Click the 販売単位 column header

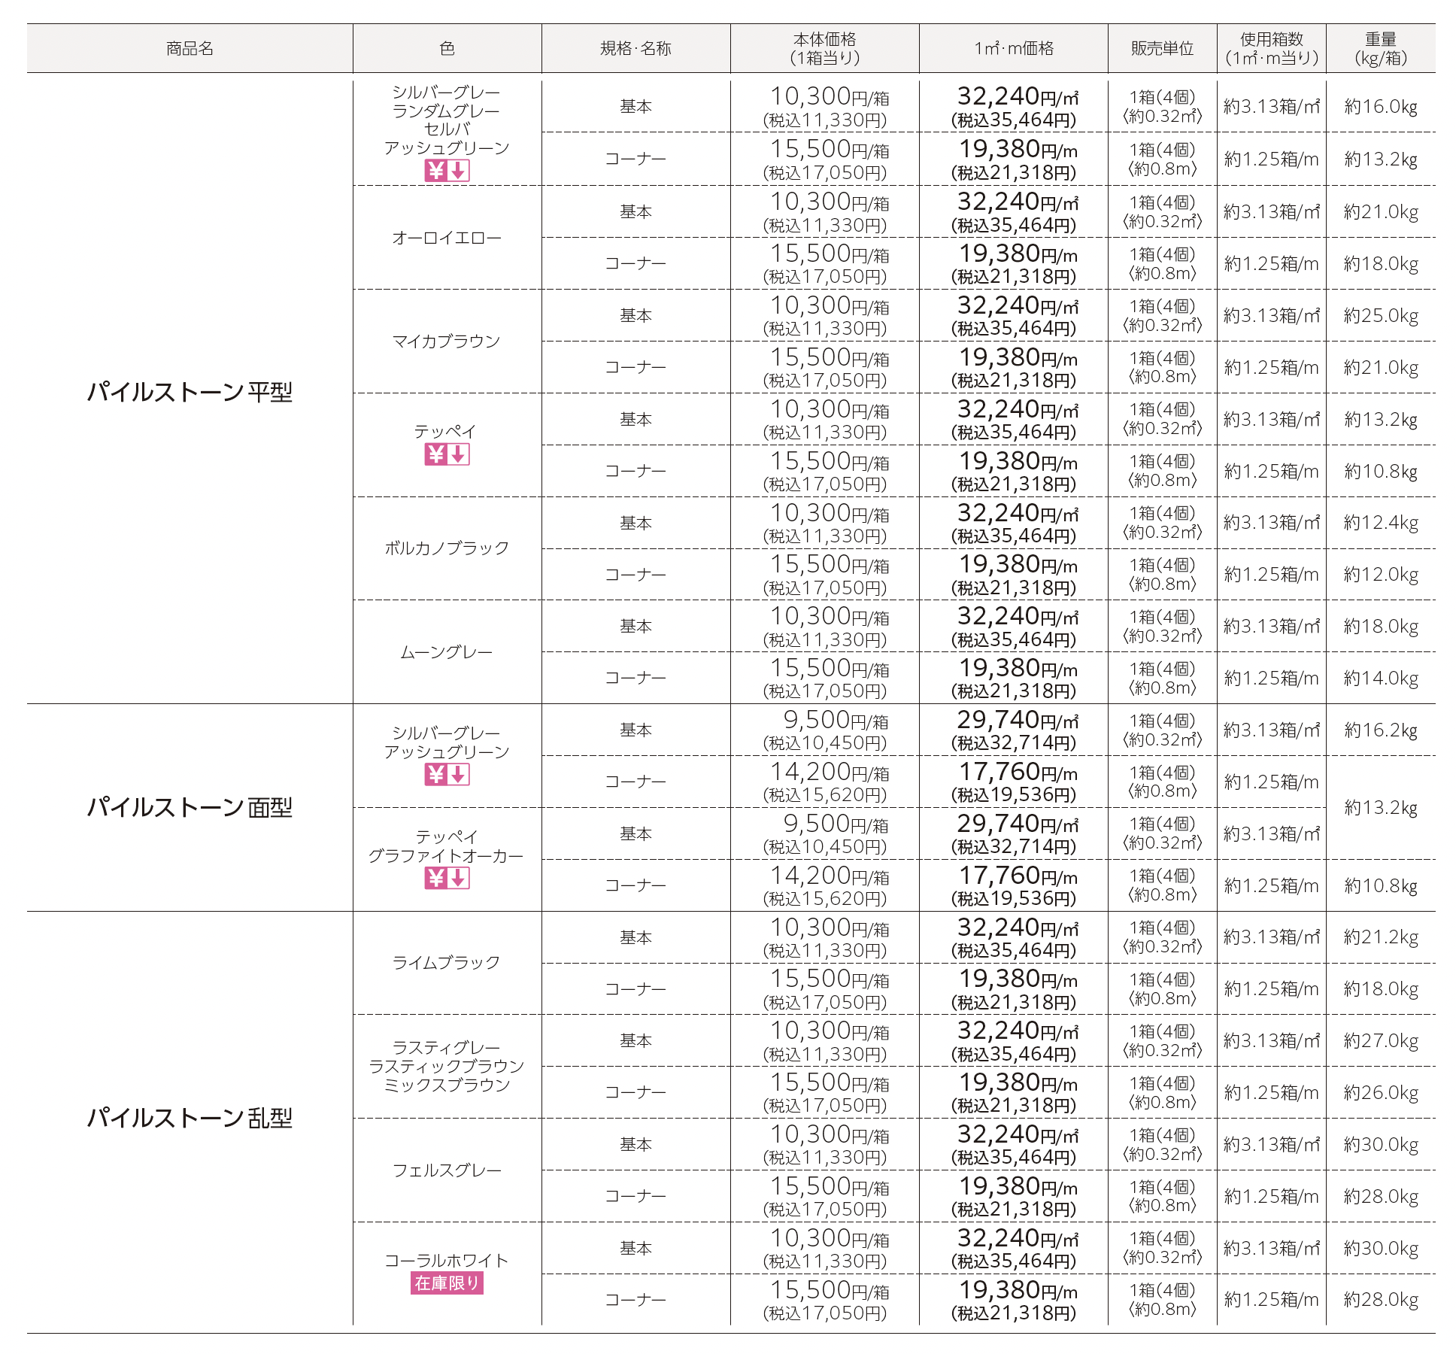click(1162, 49)
